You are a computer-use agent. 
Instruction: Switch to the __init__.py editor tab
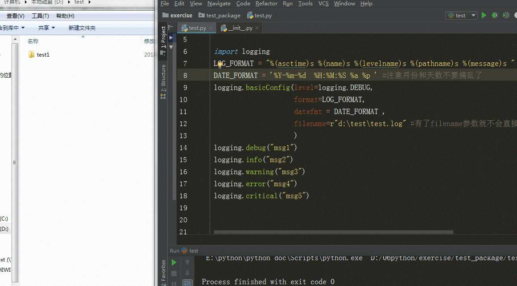point(240,28)
